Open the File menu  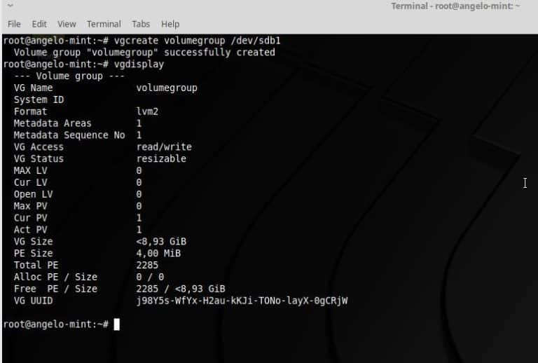click(x=14, y=24)
